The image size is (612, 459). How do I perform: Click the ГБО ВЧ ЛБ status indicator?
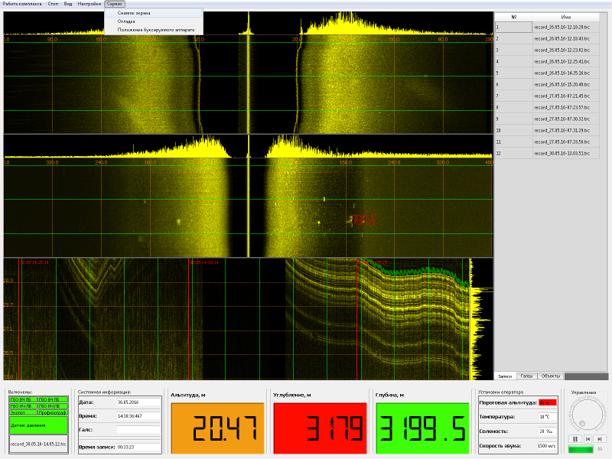coord(23,399)
